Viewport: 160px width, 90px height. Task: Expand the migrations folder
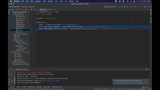[x=15, y=16]
